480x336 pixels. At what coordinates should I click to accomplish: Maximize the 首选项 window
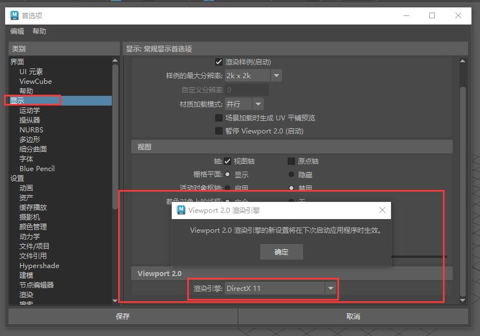(432, 15)
